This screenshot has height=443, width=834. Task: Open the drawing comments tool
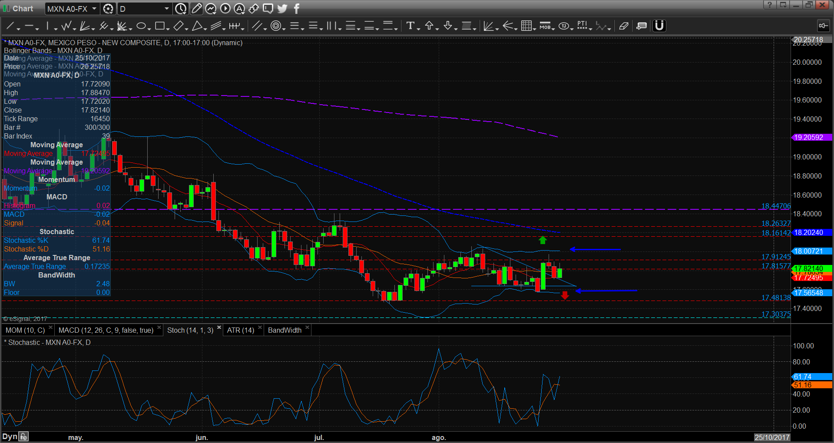coord(641,26)
